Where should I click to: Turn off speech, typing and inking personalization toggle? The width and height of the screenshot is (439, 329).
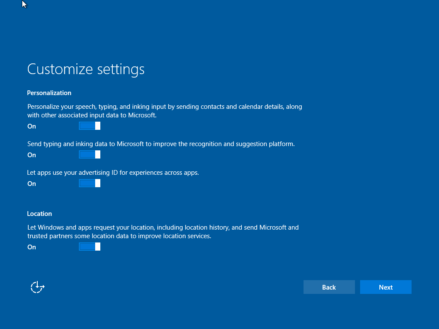pyautogui.click(x=90, y=126)
